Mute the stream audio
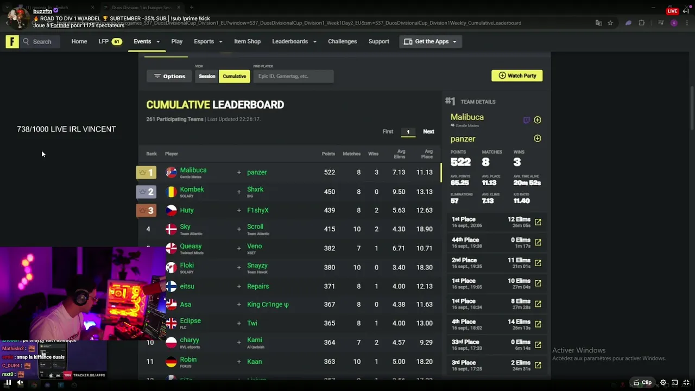 [20, 382]
